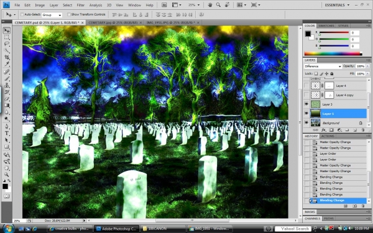Screen dimensions: 373x233
Task: Switch to the Actions tab
Action: (328, 136)
